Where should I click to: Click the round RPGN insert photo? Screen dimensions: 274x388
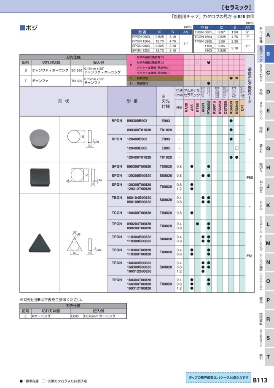(39, 138)
